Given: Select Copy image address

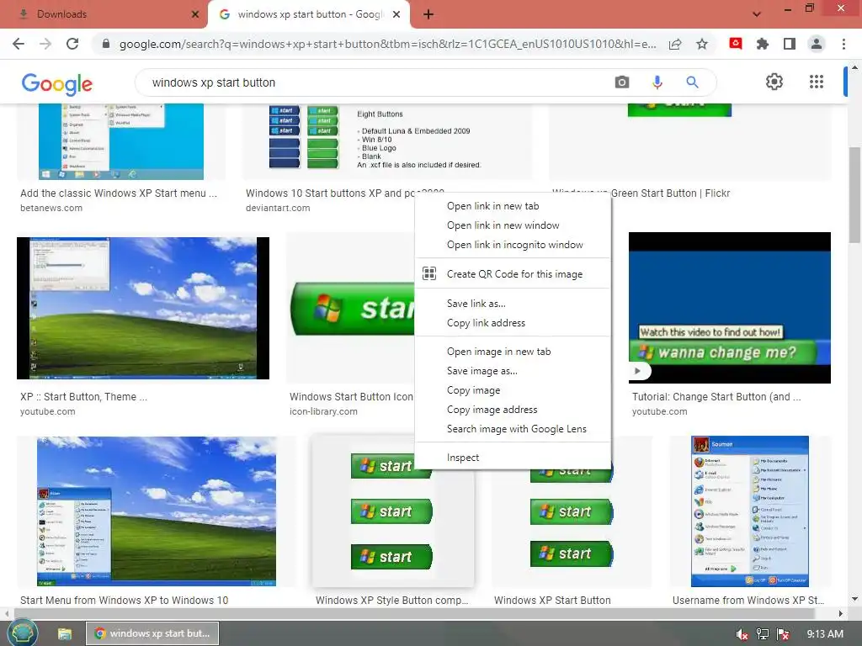Looking at the screenshot, I should 513,410.
